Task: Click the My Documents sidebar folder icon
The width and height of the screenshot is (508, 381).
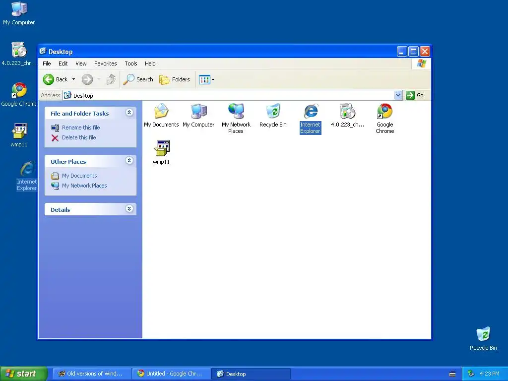Action: [55, 176]
